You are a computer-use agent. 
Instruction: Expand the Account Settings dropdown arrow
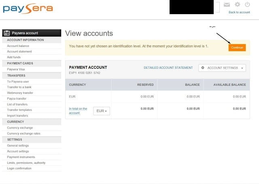(242, 68)
